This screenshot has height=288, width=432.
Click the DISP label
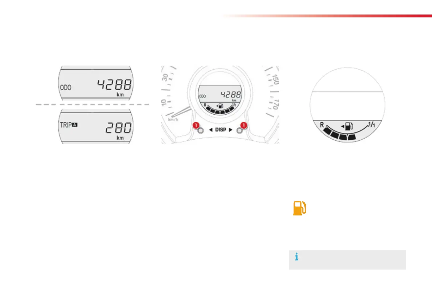point(221,130)
